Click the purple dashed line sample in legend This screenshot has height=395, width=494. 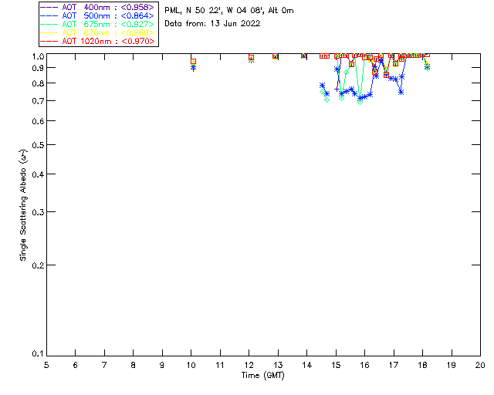[x=49, y=7]
